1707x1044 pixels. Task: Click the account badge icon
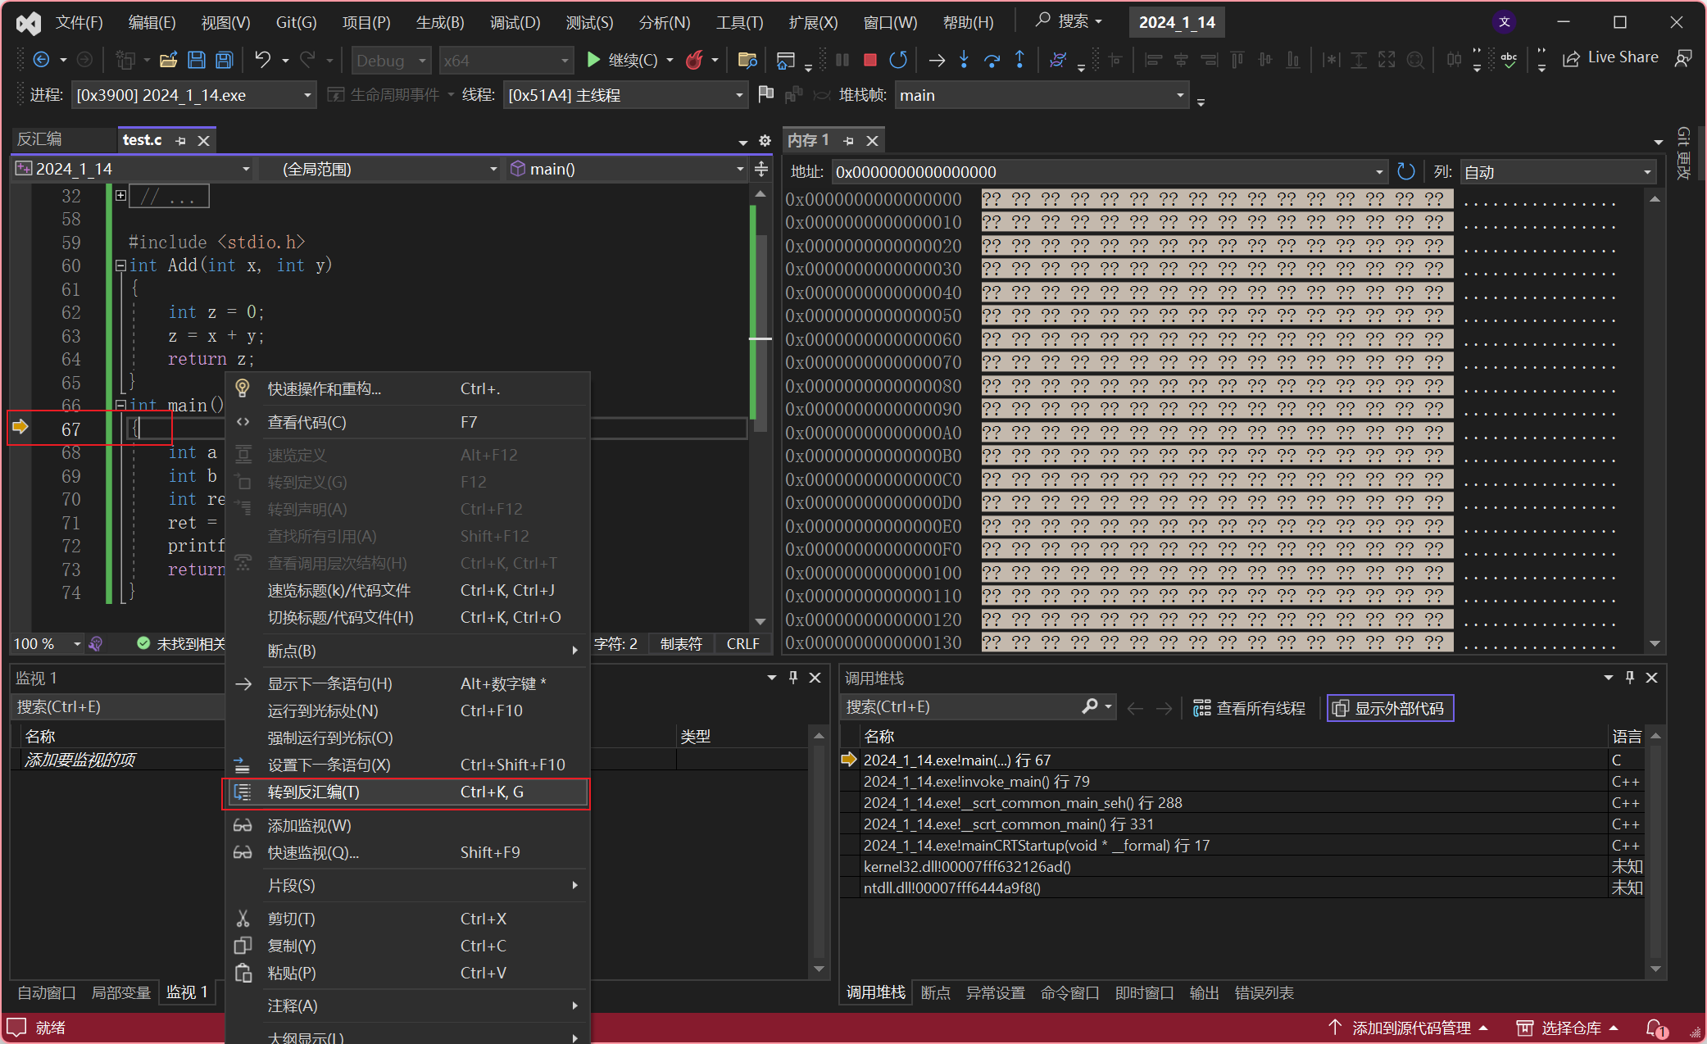point(1505,22)
